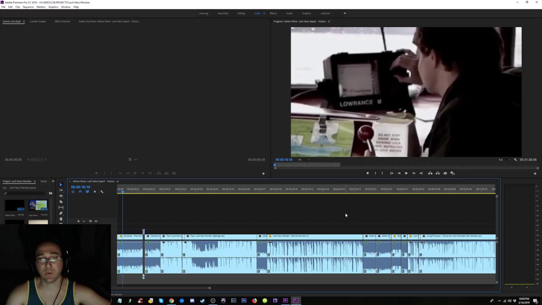Select the Loch Ness map thumbnail in the Project panel
Screen dimensions: 542x305
point(38,205)
